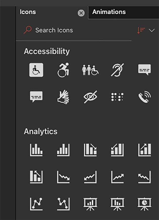
Task: Switch to the Icons tab
Action: pyautogui.click(x=28, y=12)
